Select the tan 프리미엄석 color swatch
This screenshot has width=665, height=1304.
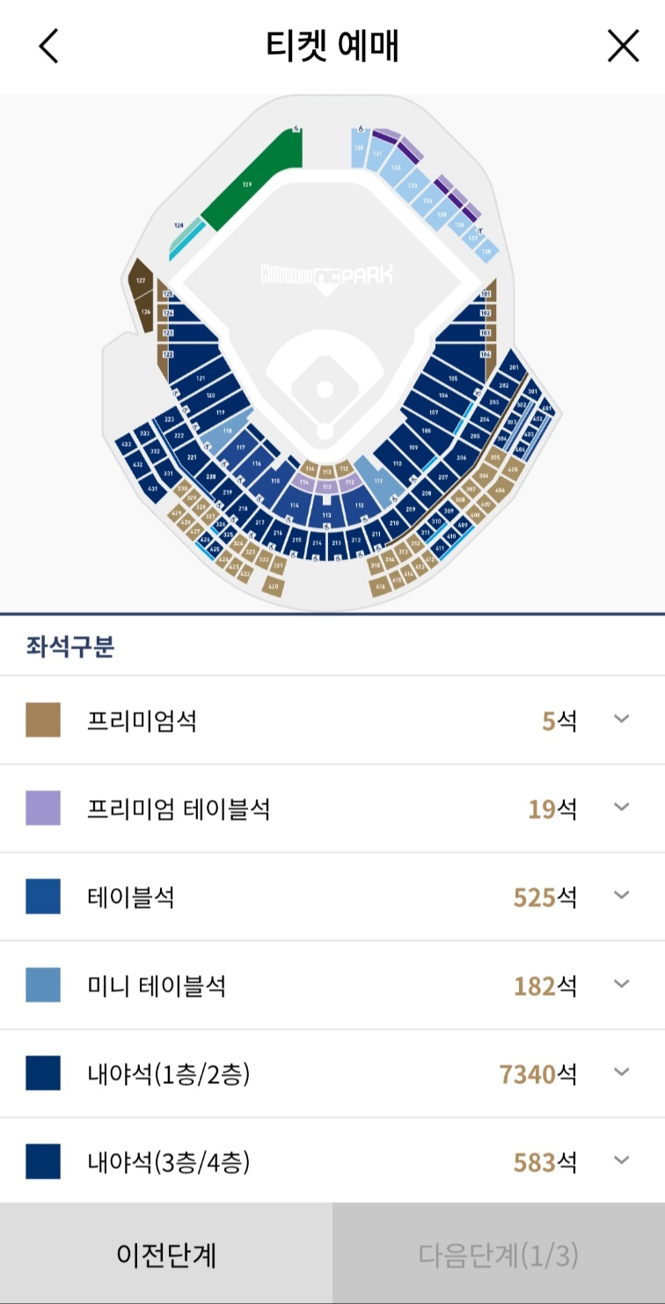point(43,720)
